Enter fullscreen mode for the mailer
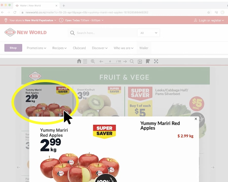 point(156,61)
